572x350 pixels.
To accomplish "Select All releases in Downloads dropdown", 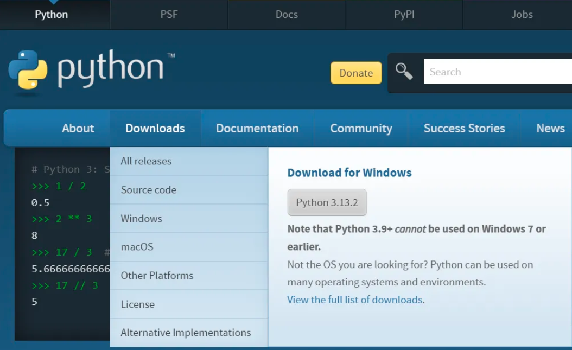I will [x=189, y=161].
